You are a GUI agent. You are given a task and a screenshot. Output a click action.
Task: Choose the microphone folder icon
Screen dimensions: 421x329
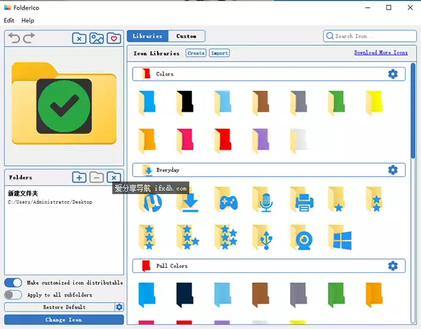(x=265, y=200)
